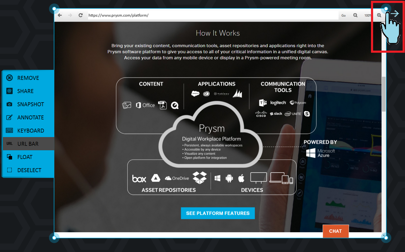Click the PDF document icon
The width and height of the screenshot is (405, 252).
(162, 105)
